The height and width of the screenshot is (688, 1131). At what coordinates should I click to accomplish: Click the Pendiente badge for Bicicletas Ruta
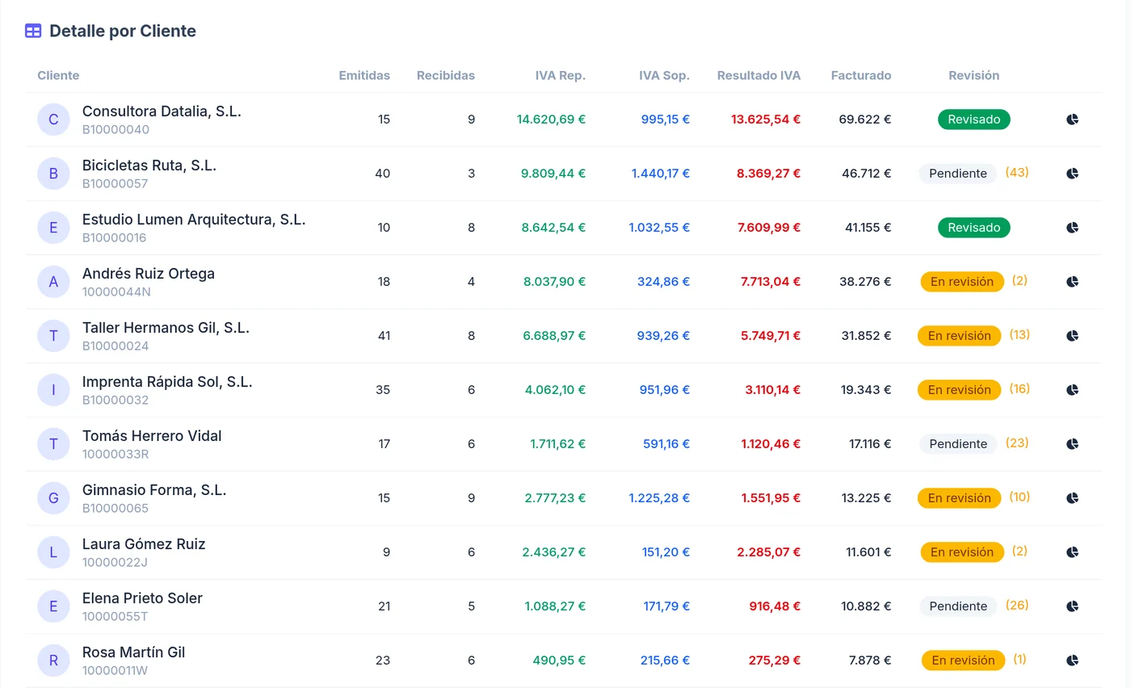click(958, 174)
